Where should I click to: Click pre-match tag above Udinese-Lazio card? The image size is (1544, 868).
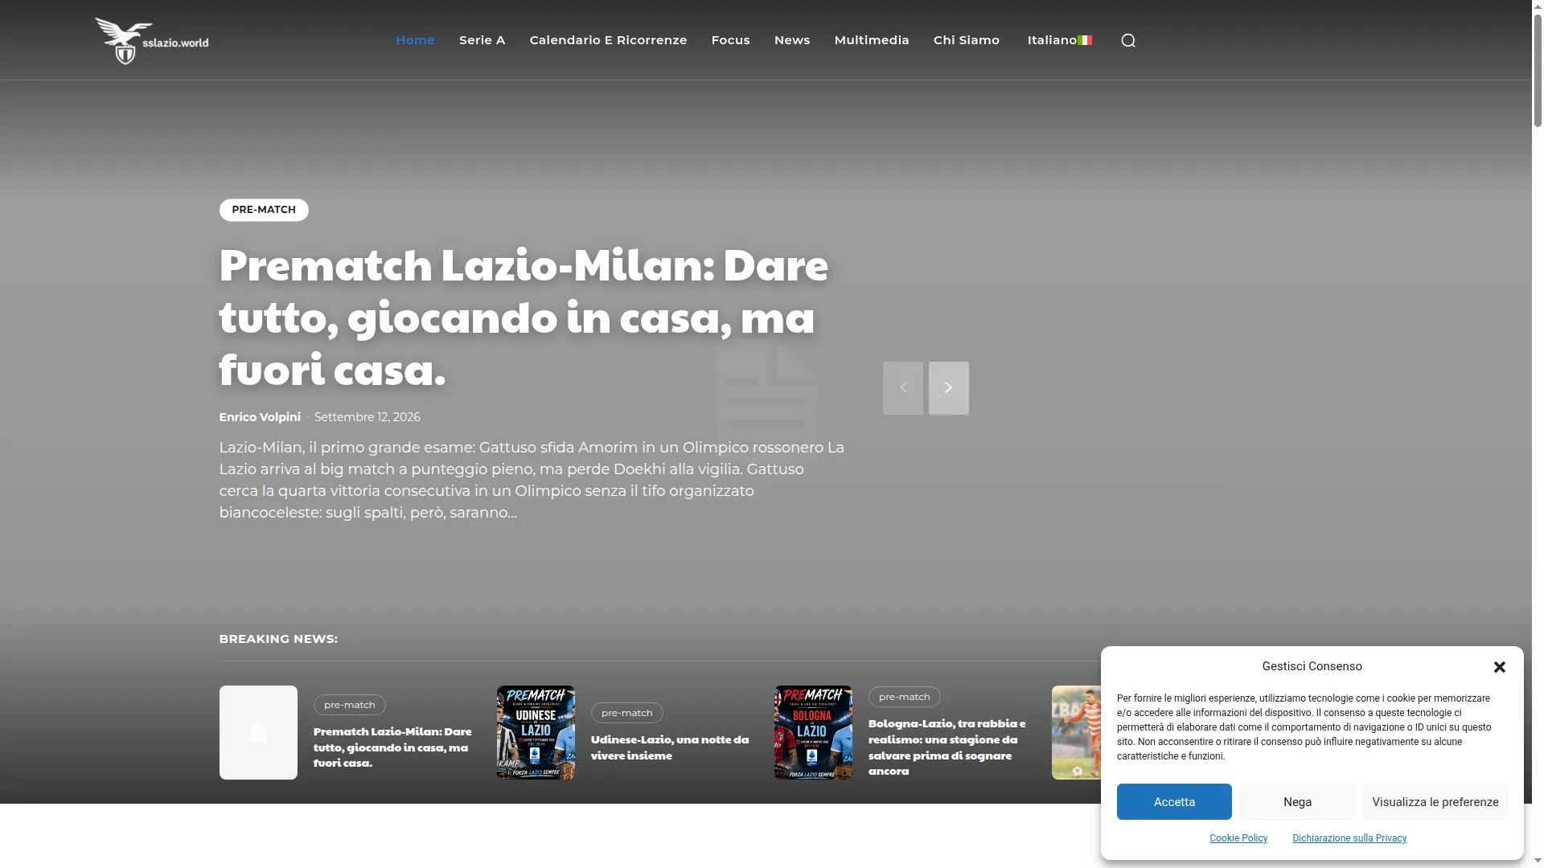627,713
